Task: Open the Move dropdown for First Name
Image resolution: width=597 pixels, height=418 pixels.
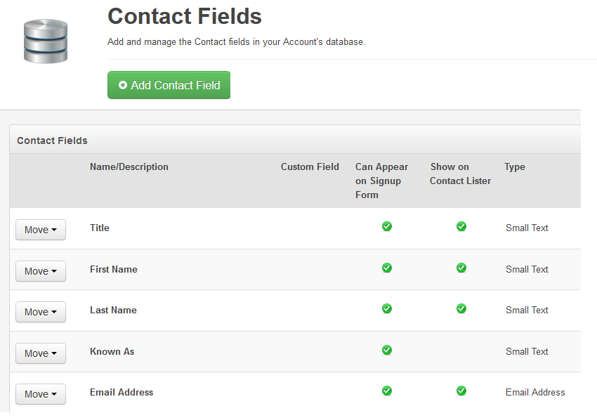Action: pos(41,271)
